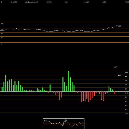
Task: Click the -60 label on the MR axis
Action: (126, 106)
